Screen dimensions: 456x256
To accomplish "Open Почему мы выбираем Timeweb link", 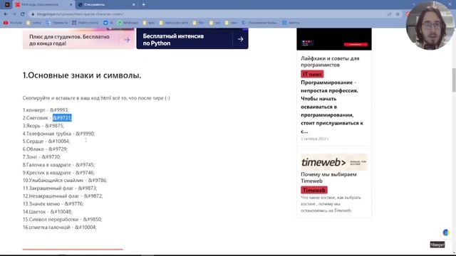I will [x=328, y=177].
